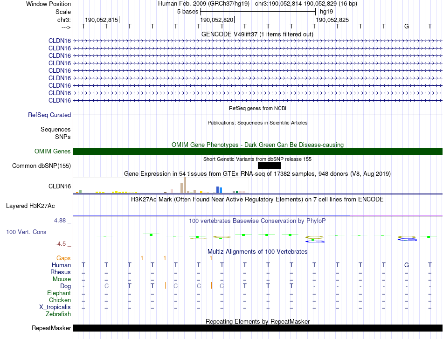Viewport: 443px width, 339px height.
Task: Click the Layered H3K27Ac side label
Action: pos(30,206)
